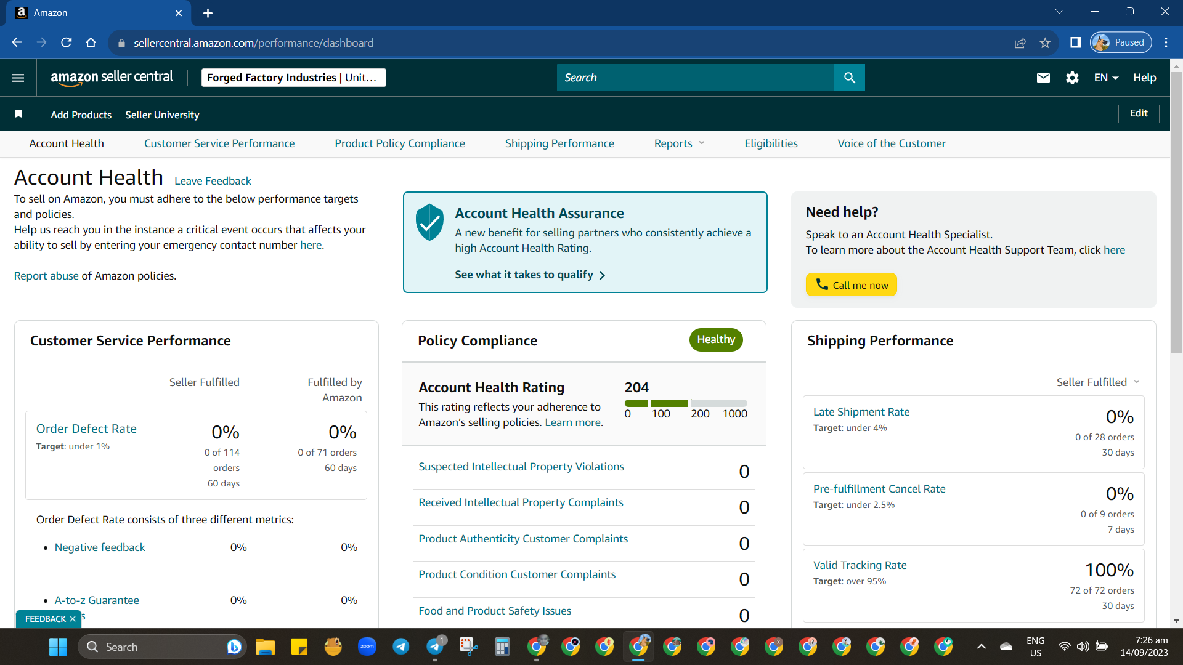The width and height of the screenshot is (1183, 665).
Task: Click the Report abuse link
Action: point(46,276)
